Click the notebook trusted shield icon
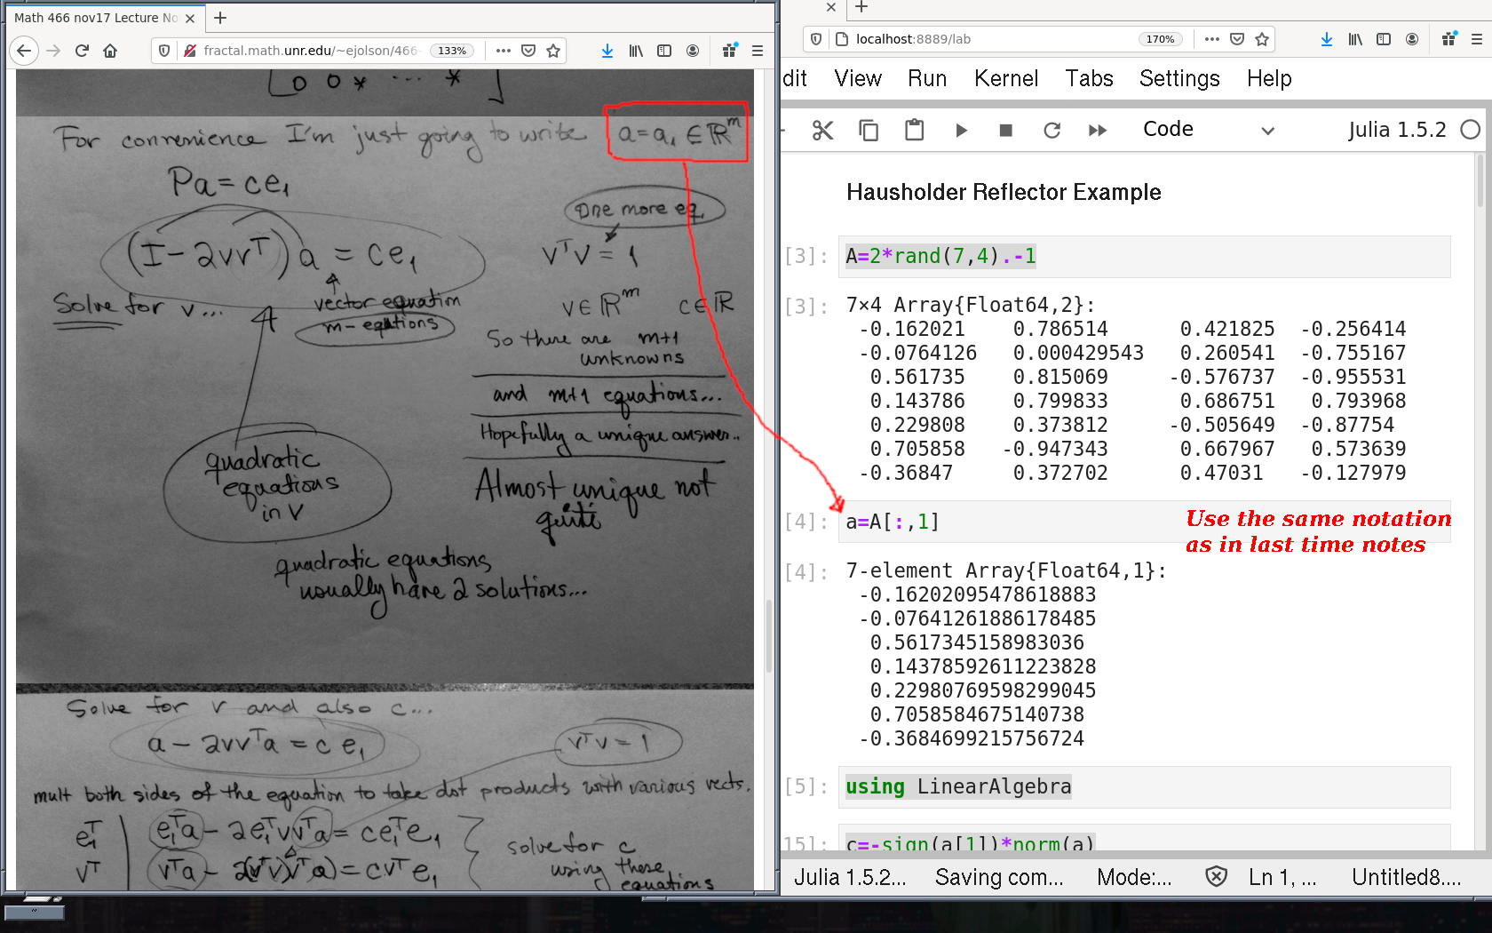1492x933 pixels. pyautogui.click(x=1216, y=877)
